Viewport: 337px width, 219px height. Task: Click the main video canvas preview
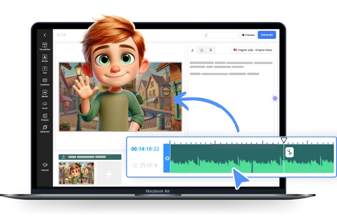[x=120, y=97]
